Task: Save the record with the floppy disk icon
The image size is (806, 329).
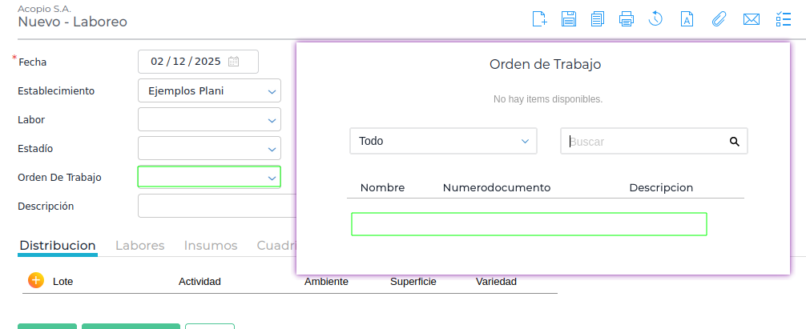Action: click(569, 20)
